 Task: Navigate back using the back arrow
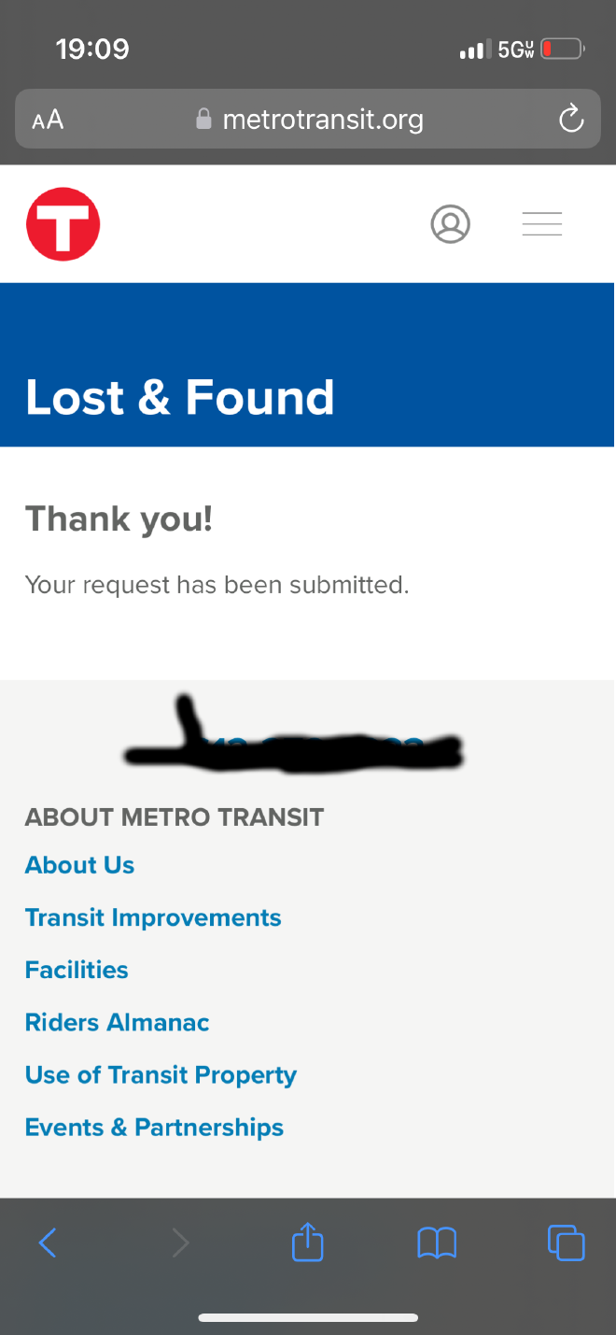48,1243
